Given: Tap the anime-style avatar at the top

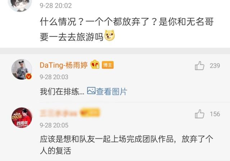Looking at the screenshot, I should (20, 4).
